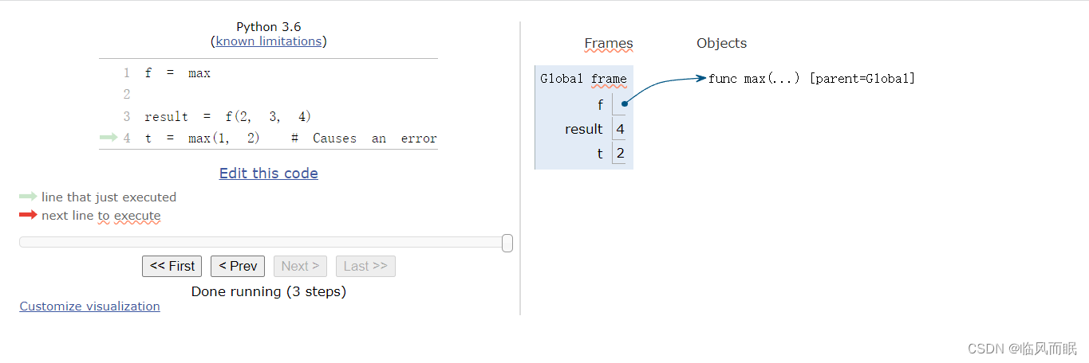Click the green arrow beside code line 4
Image resolution: width=1089 pixels, height=363 pixels.
click(109, 138)
